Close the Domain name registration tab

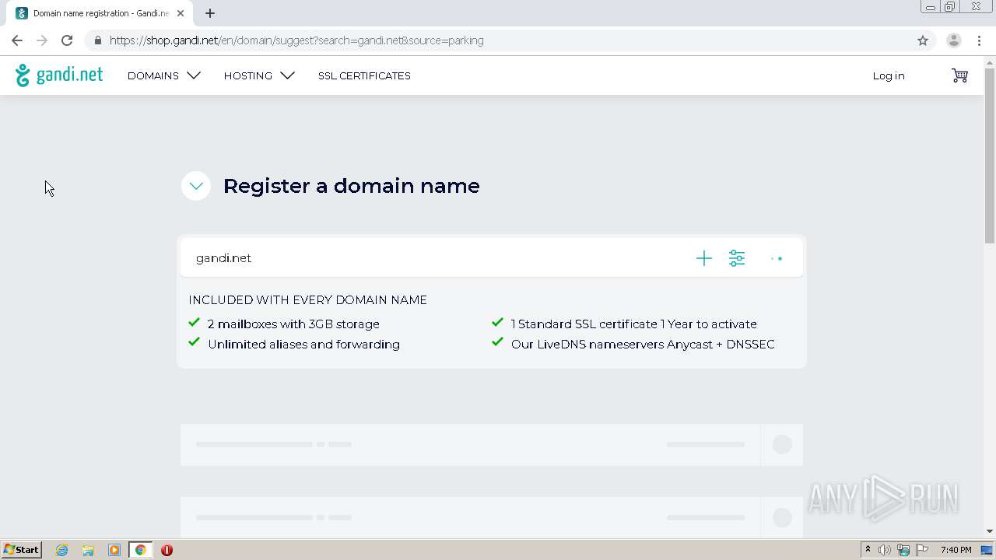click(x=181, y=13)
